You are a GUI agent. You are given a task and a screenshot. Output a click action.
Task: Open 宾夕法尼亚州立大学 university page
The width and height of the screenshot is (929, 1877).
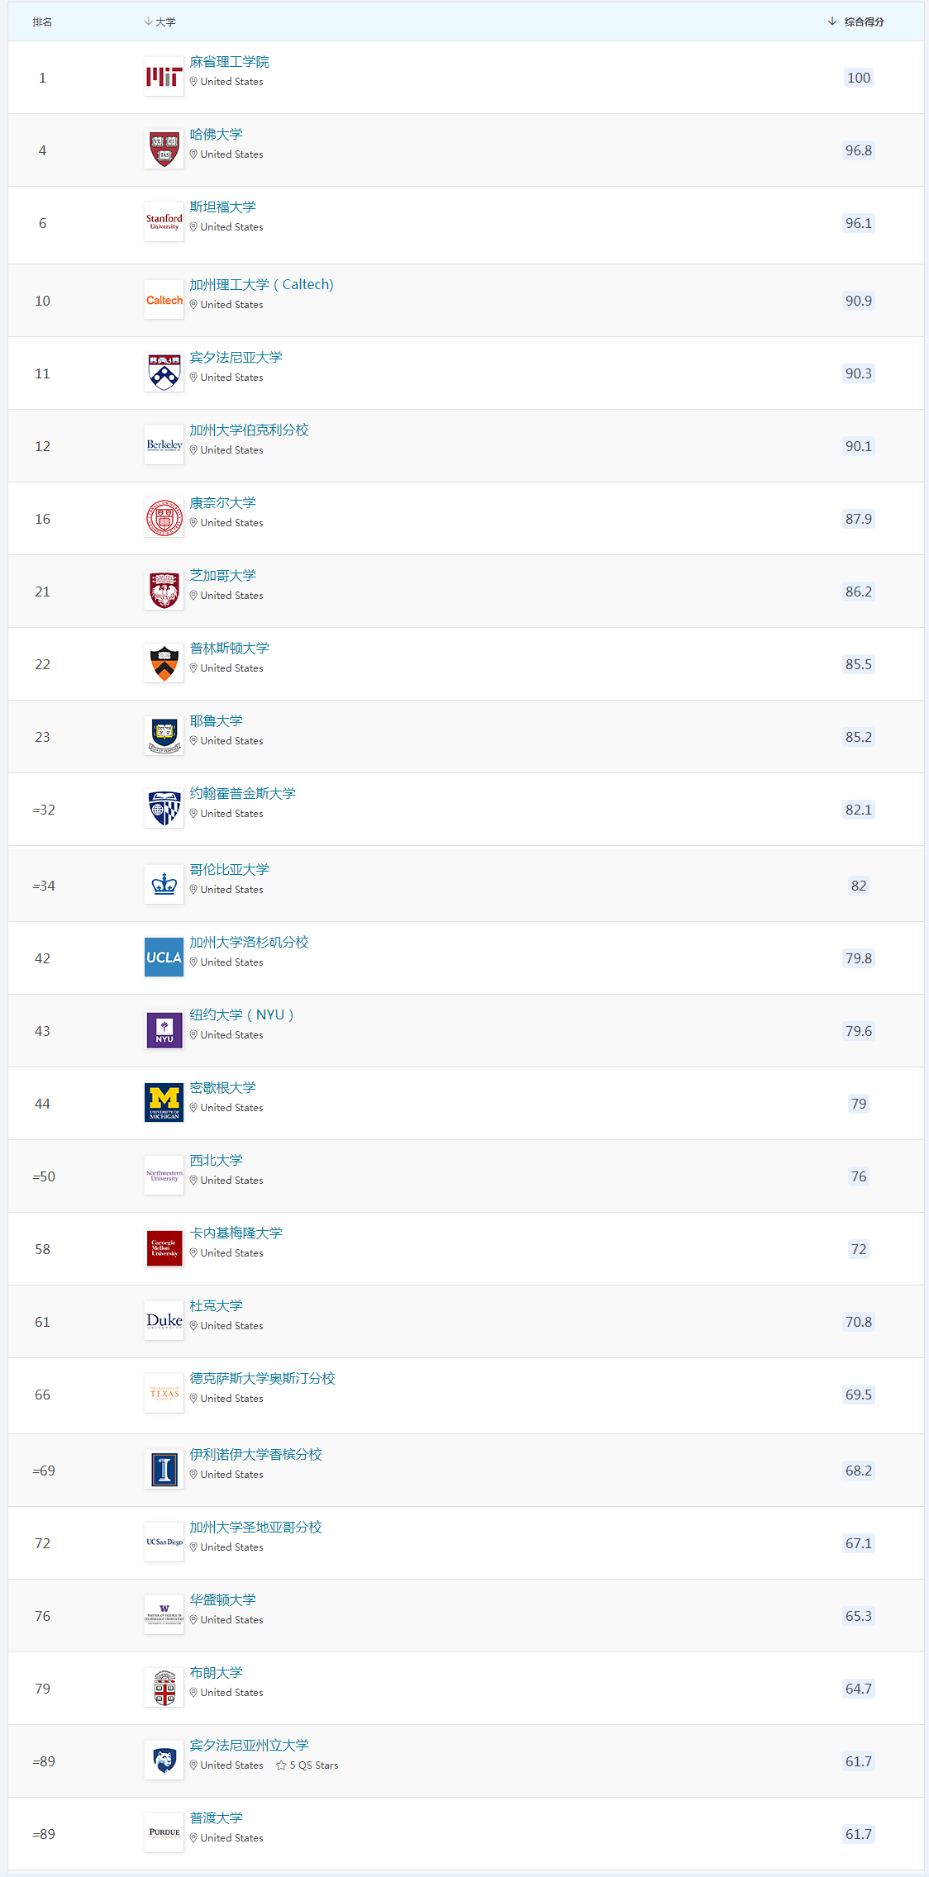249,1746
